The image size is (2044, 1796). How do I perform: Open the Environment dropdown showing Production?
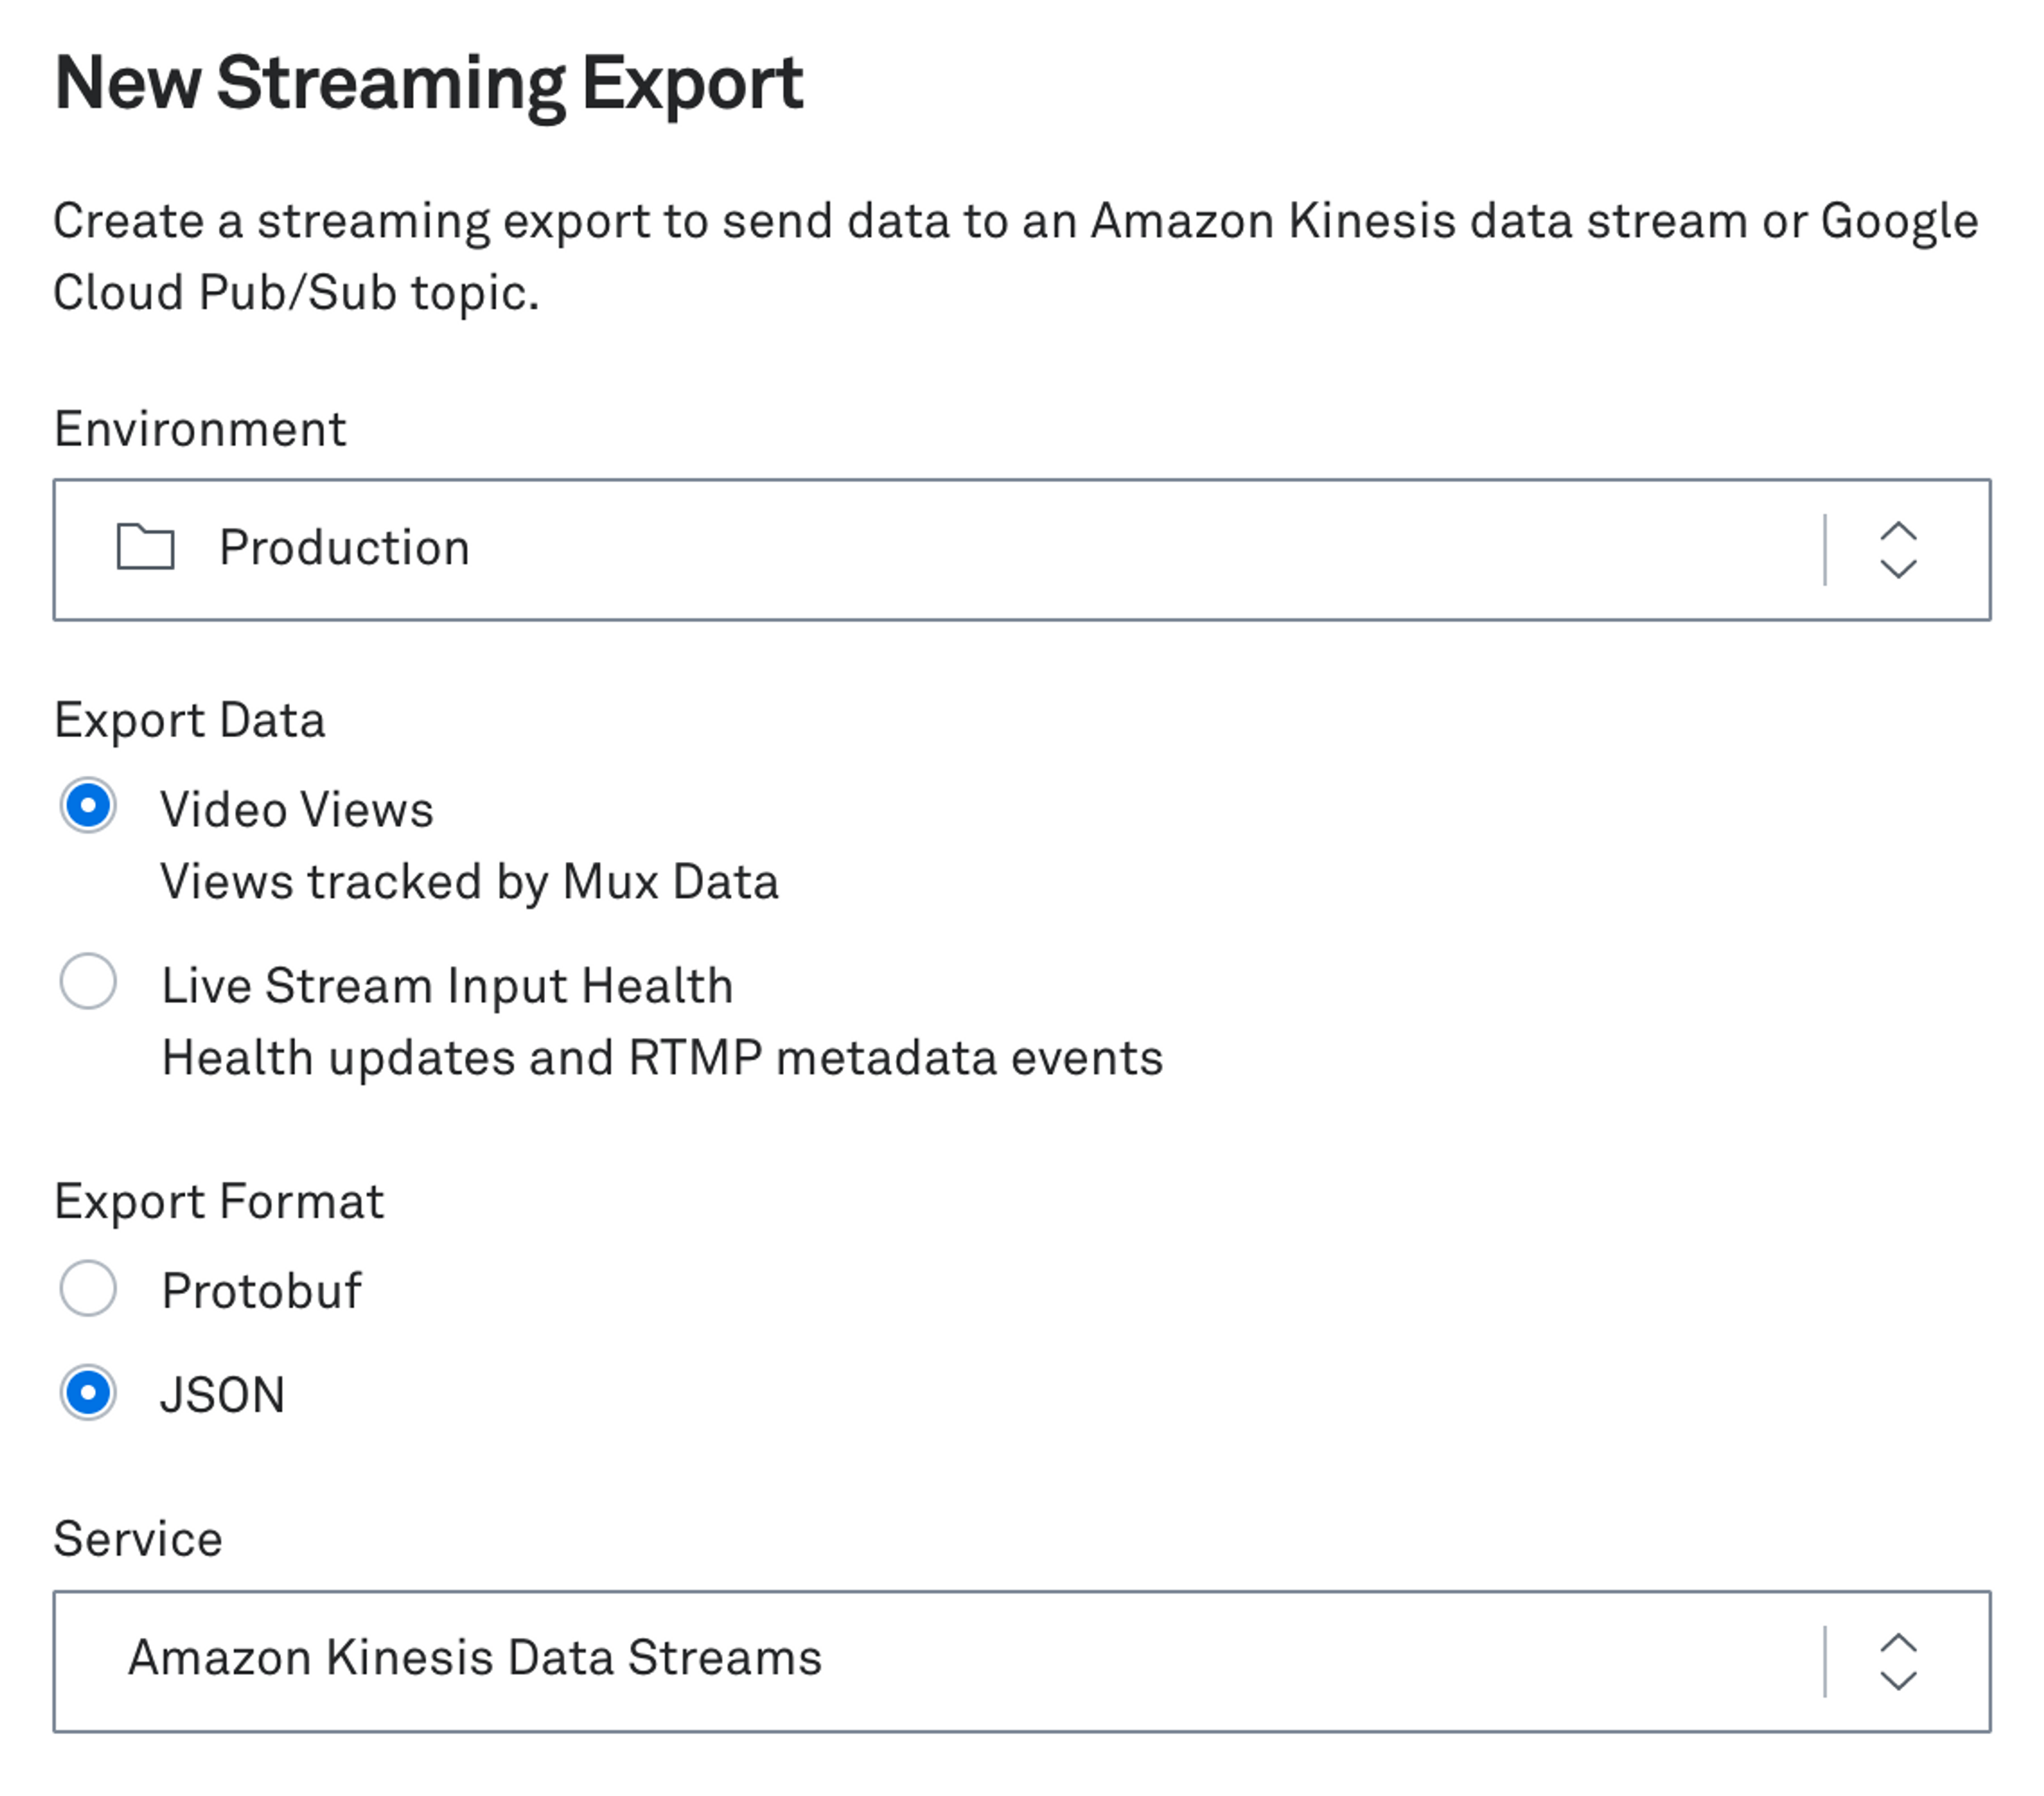(1000, 550)
